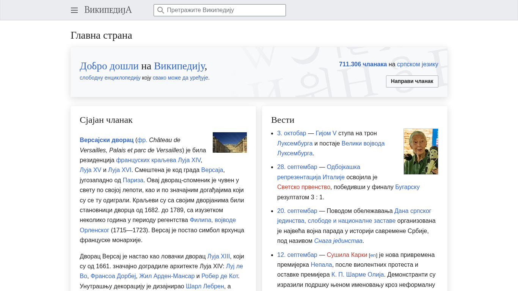The width and height of the screenshot is (518, 291).
Task: Click the слободну енциклопедију link
Action: pyautogui.click(x=110, y=78)
